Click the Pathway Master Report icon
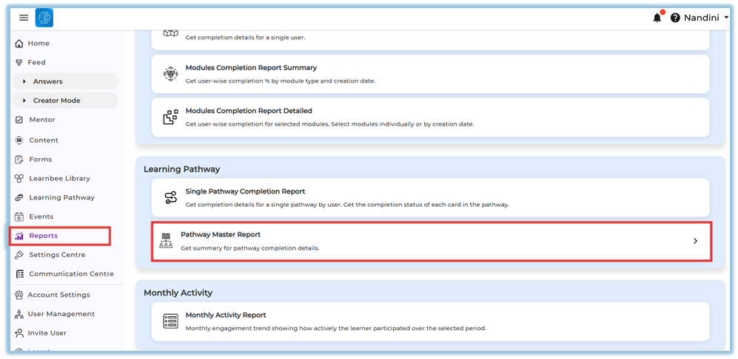Viewport: 738px width, 359px height. (167, 241)
